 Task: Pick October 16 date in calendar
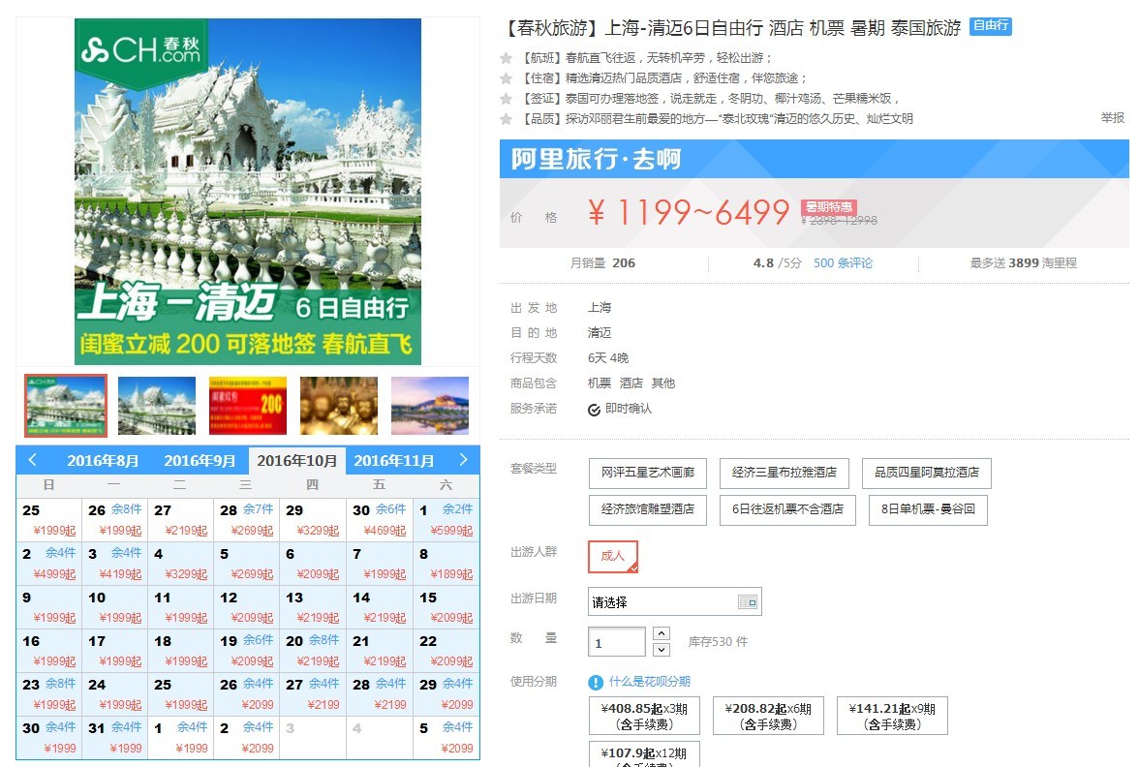coord(48,651)
